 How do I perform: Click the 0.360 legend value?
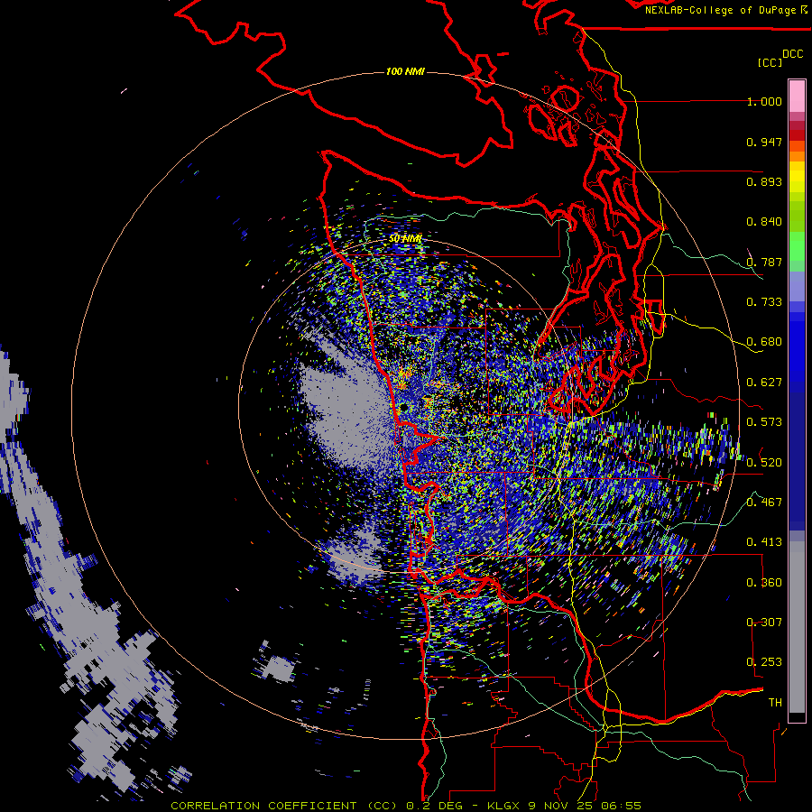(x=764, y=583)
